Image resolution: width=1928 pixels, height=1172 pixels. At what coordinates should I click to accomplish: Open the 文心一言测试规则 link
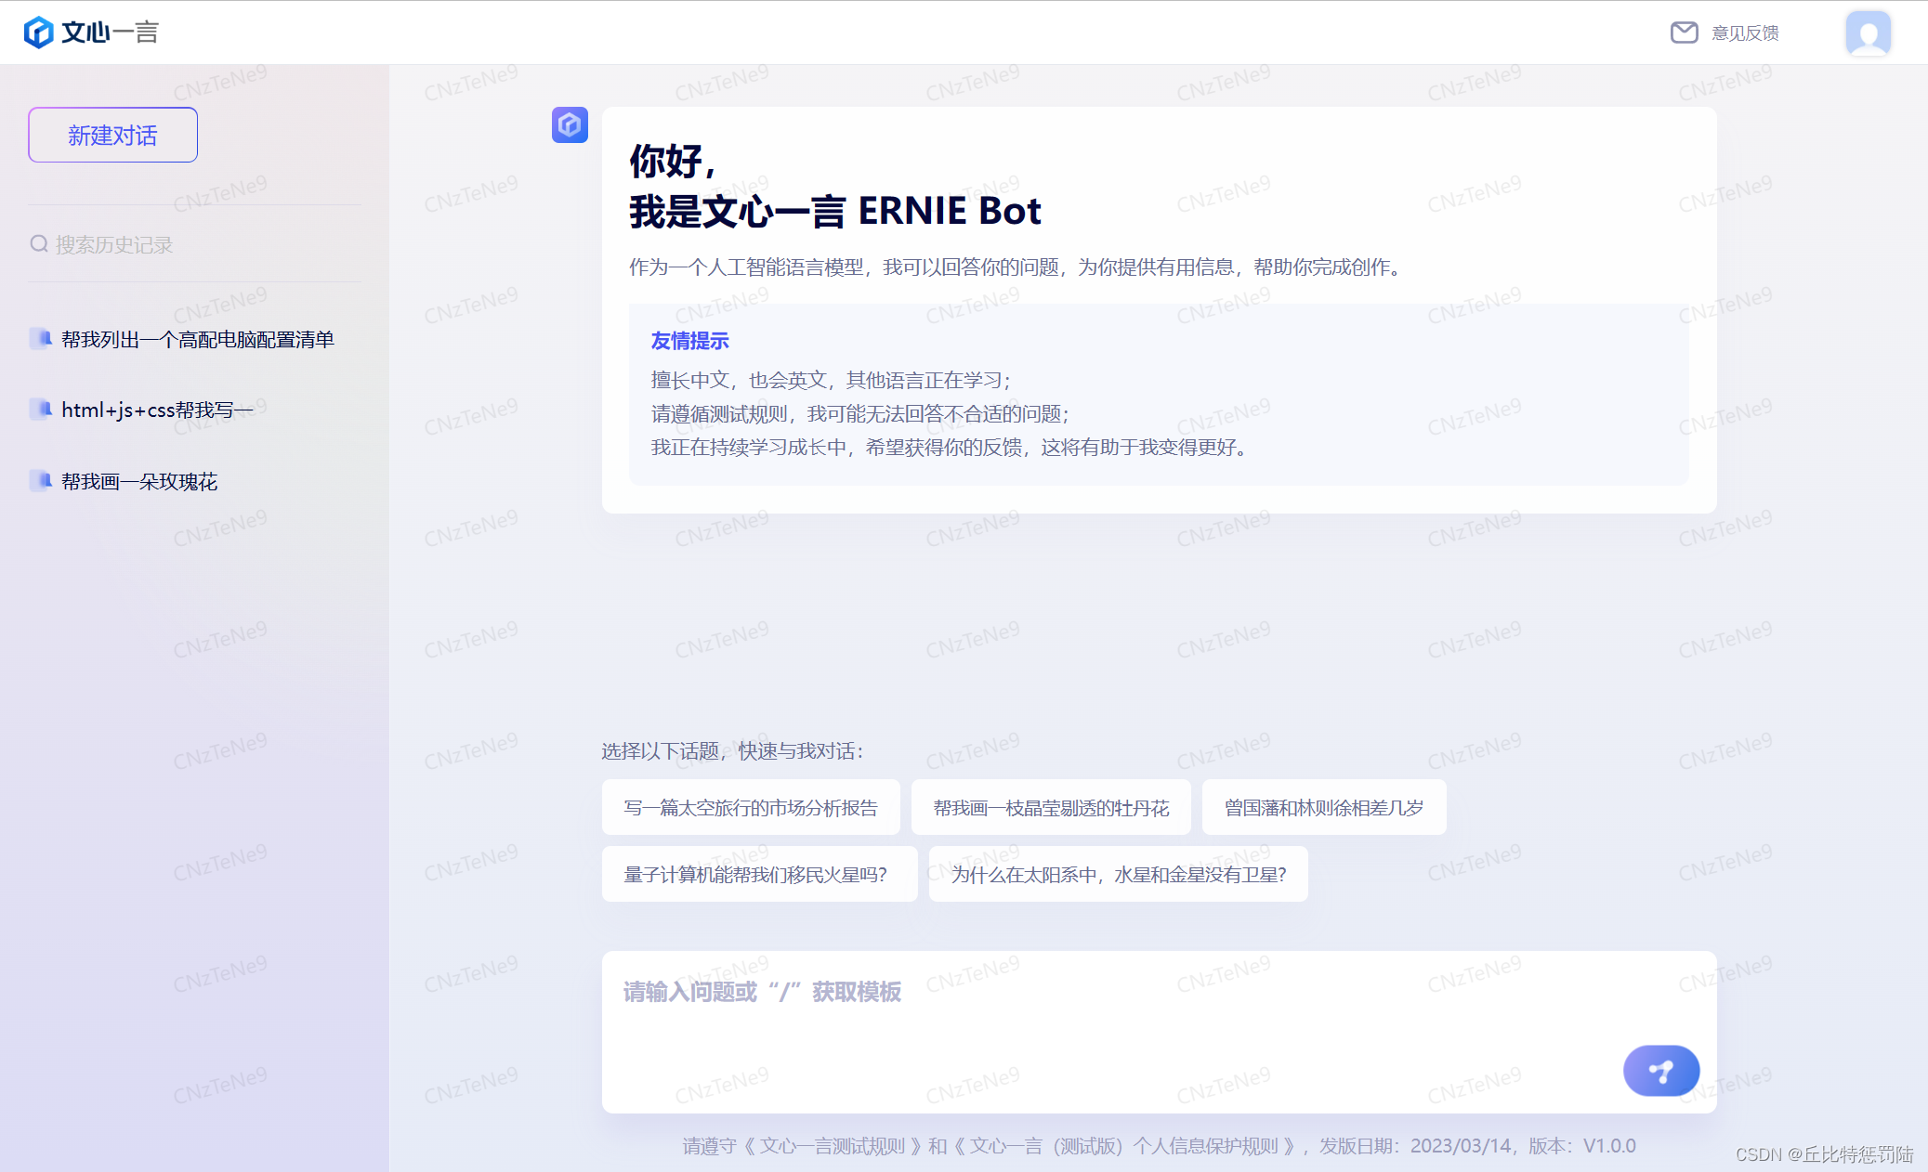pos(833,1145)
